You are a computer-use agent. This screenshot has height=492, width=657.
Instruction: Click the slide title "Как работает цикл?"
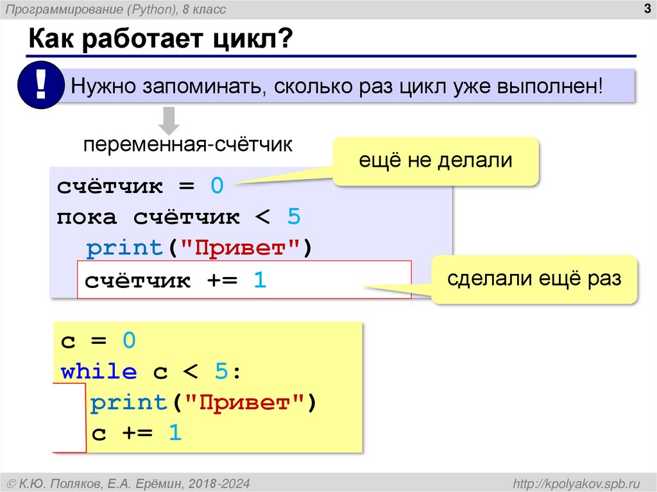pos(160,39)
